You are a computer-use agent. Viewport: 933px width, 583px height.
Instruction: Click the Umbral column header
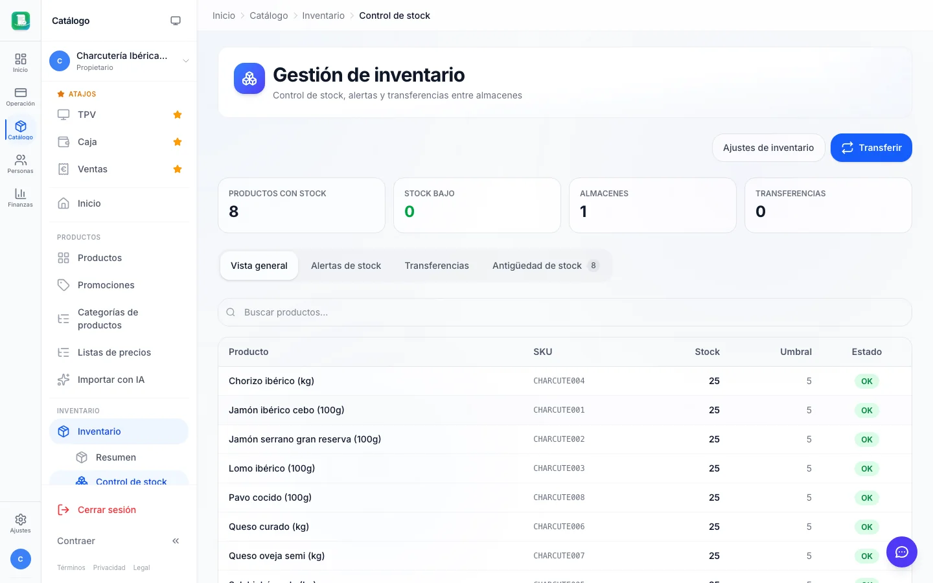pos(796,352)
